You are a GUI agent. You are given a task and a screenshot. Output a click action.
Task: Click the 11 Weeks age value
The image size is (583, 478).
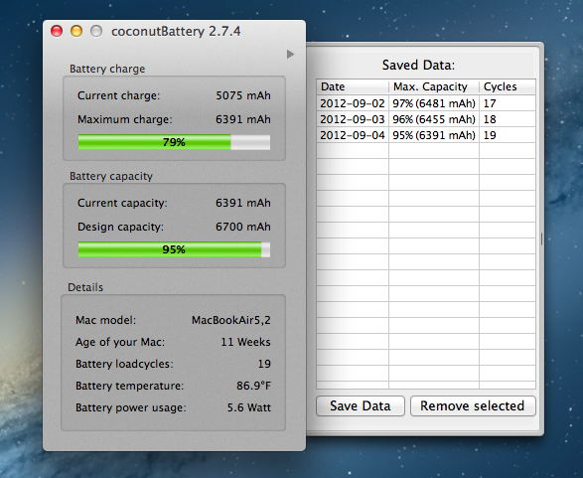coord(245,342)
